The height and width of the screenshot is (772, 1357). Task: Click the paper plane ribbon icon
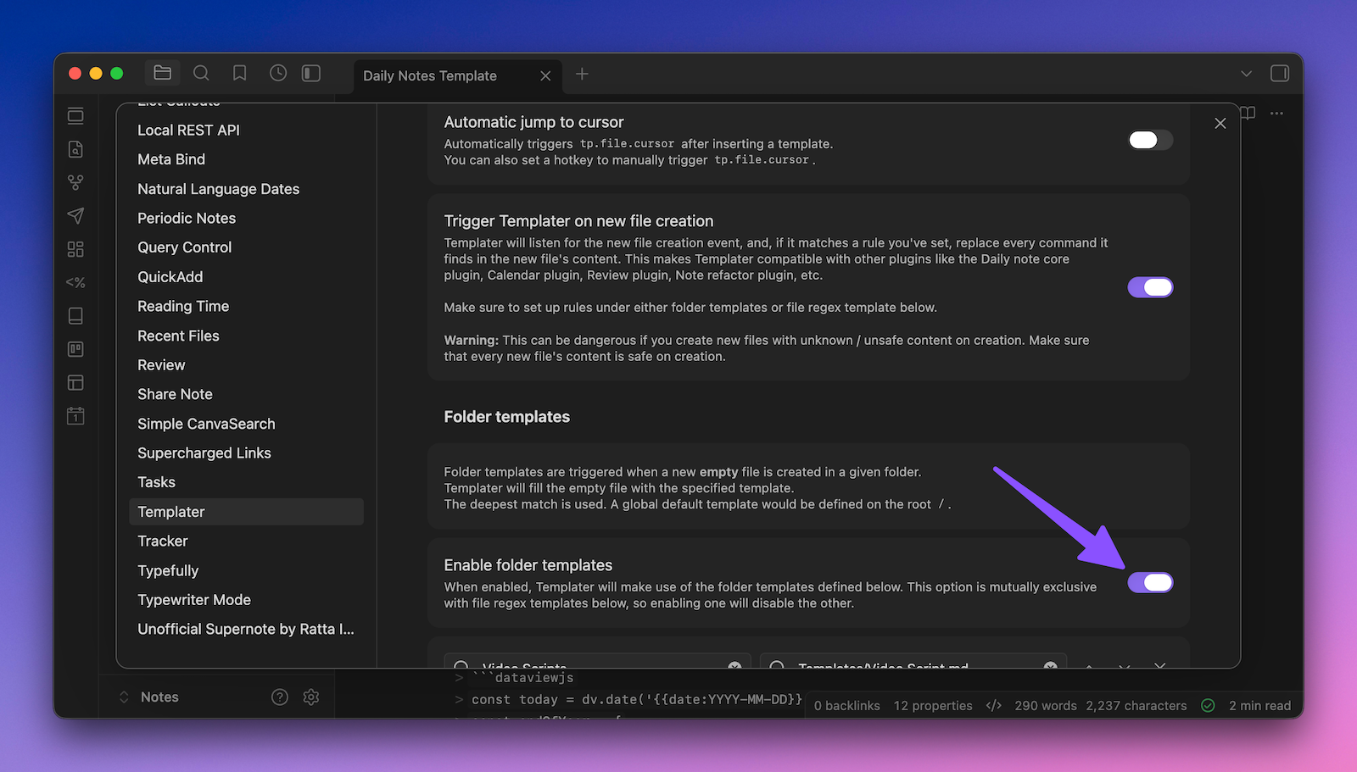75,215
